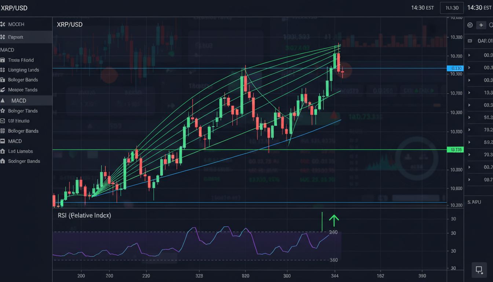Click the plus button in top right toolbar

[481, 25]
